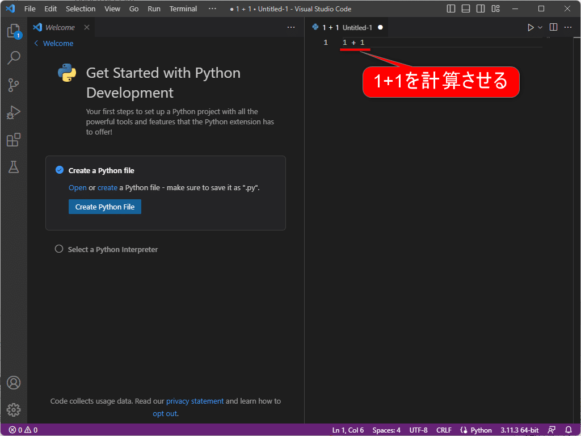Click the Create Python File button
The width and height of the screenshot is (581, 436).
105,207
